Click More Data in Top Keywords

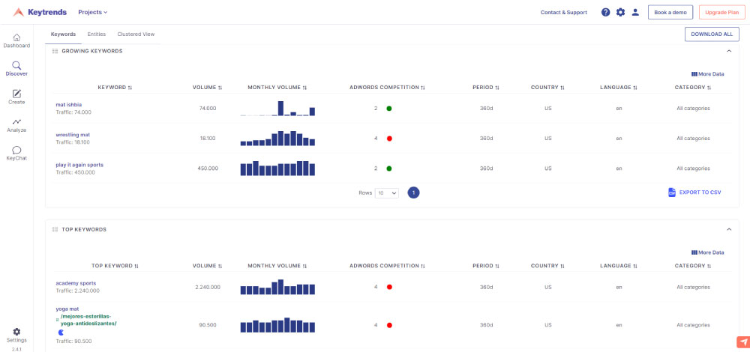click(x=707, y=252)
